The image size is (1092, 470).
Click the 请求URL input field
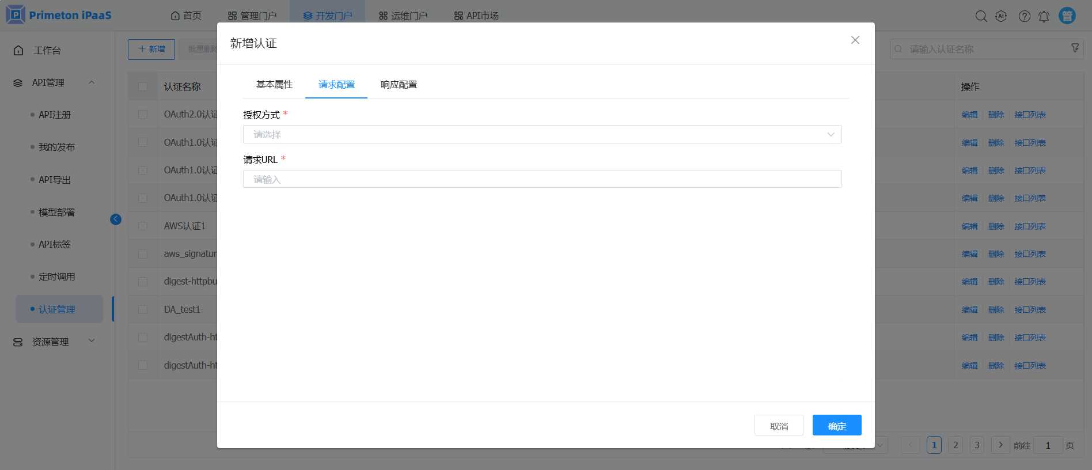542,179
